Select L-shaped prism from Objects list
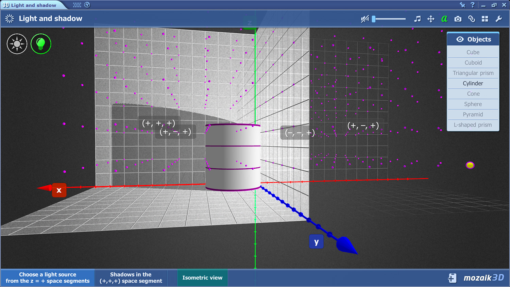 (x=473, y=125)
